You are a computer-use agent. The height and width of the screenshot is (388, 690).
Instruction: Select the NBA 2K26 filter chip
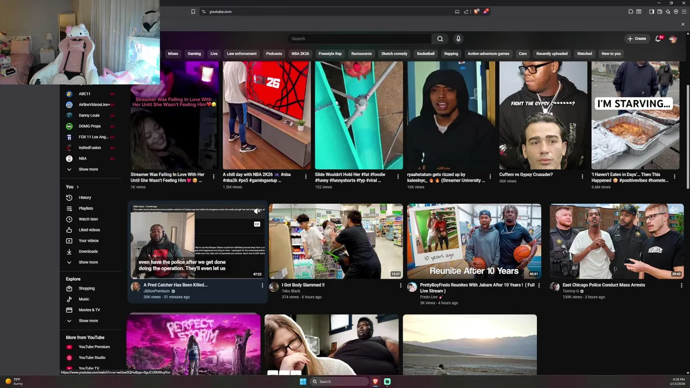point(300,53)
